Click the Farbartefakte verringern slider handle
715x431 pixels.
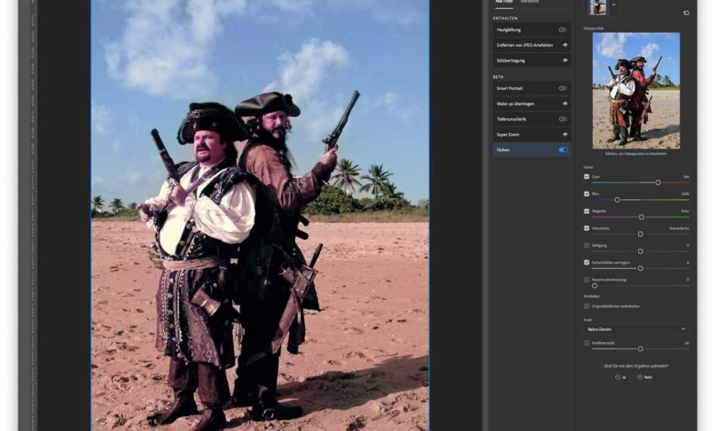641,269
